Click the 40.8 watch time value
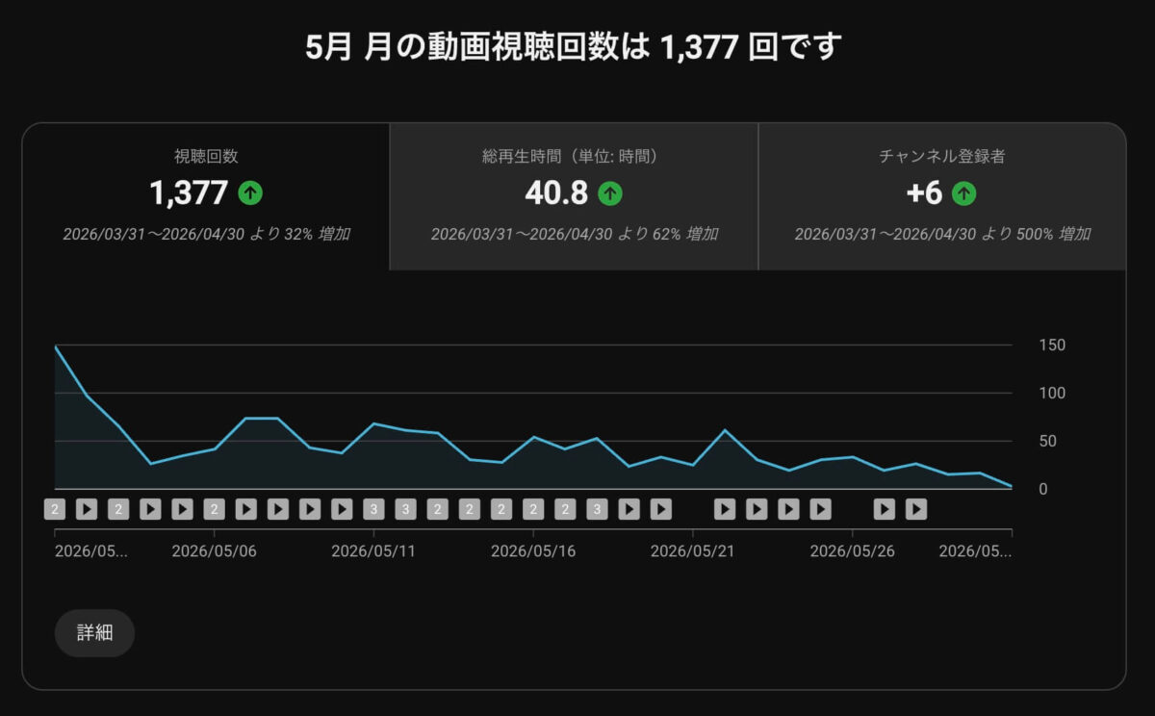1155x716 pixels. (556, 193)
